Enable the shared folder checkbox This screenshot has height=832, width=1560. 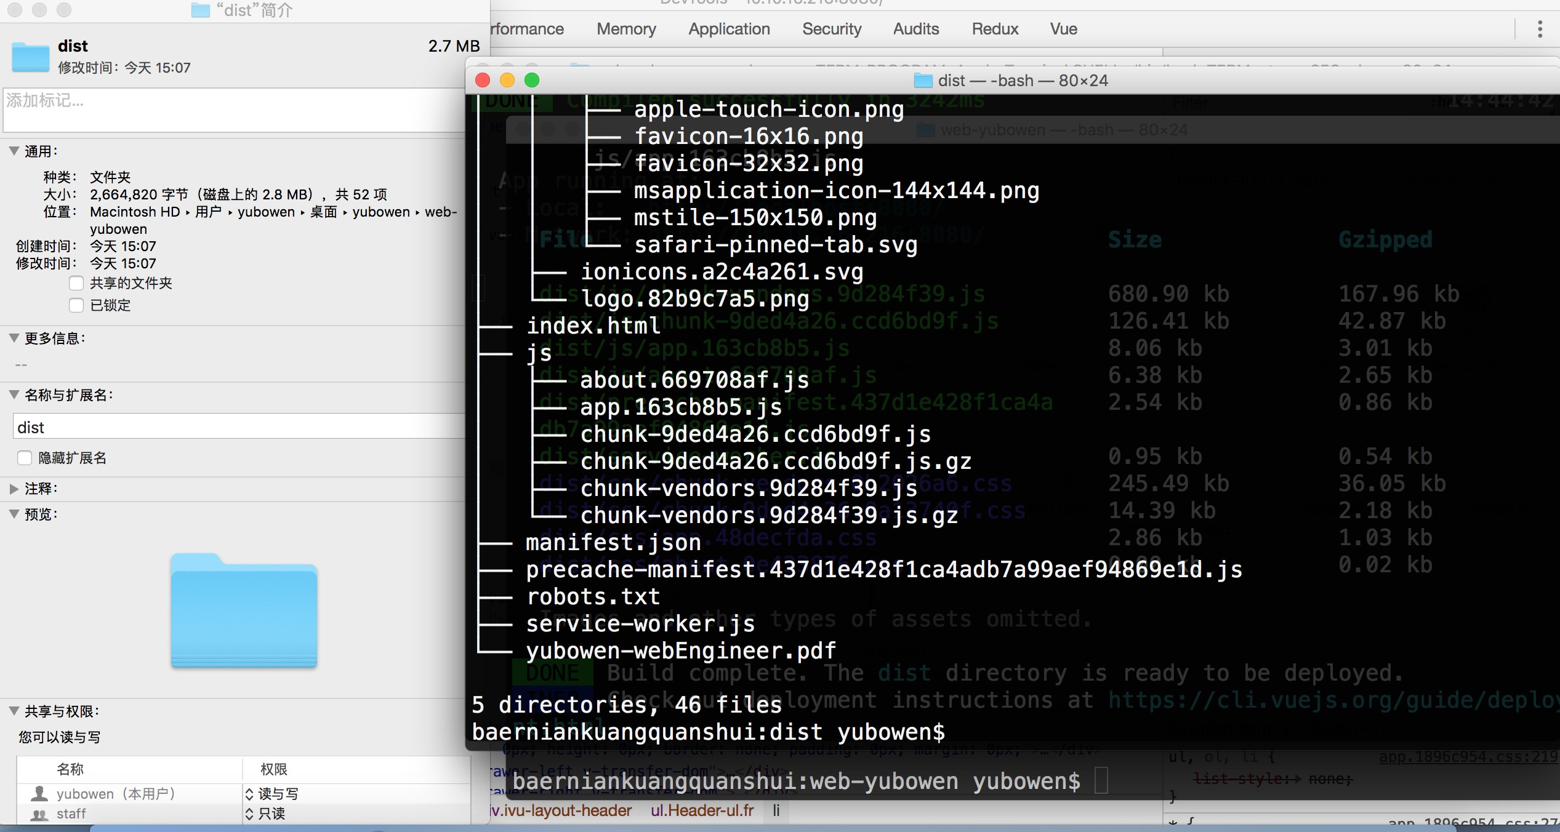click(76, 283)
